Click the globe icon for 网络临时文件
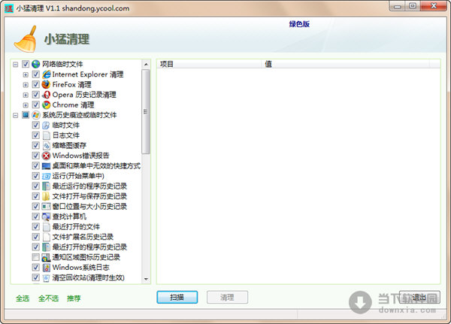Screen dimensions: 451x324 click(35, 64)
